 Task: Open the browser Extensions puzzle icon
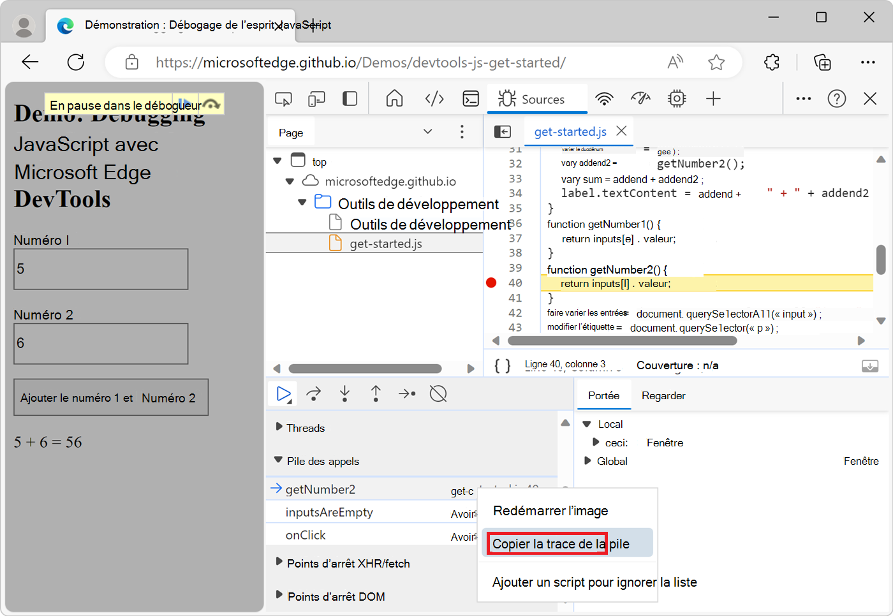coord(772,62)
